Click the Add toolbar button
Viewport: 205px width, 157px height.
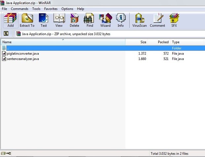click(11, 20)
